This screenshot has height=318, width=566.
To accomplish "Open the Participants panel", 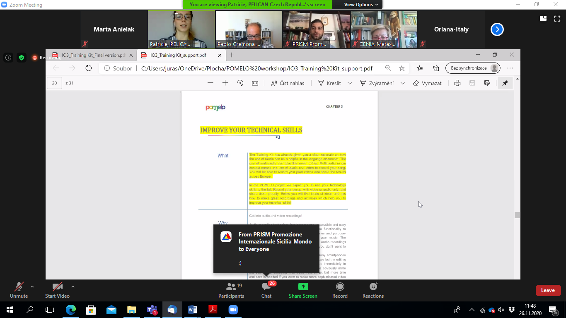I will (x=231, y=290).
